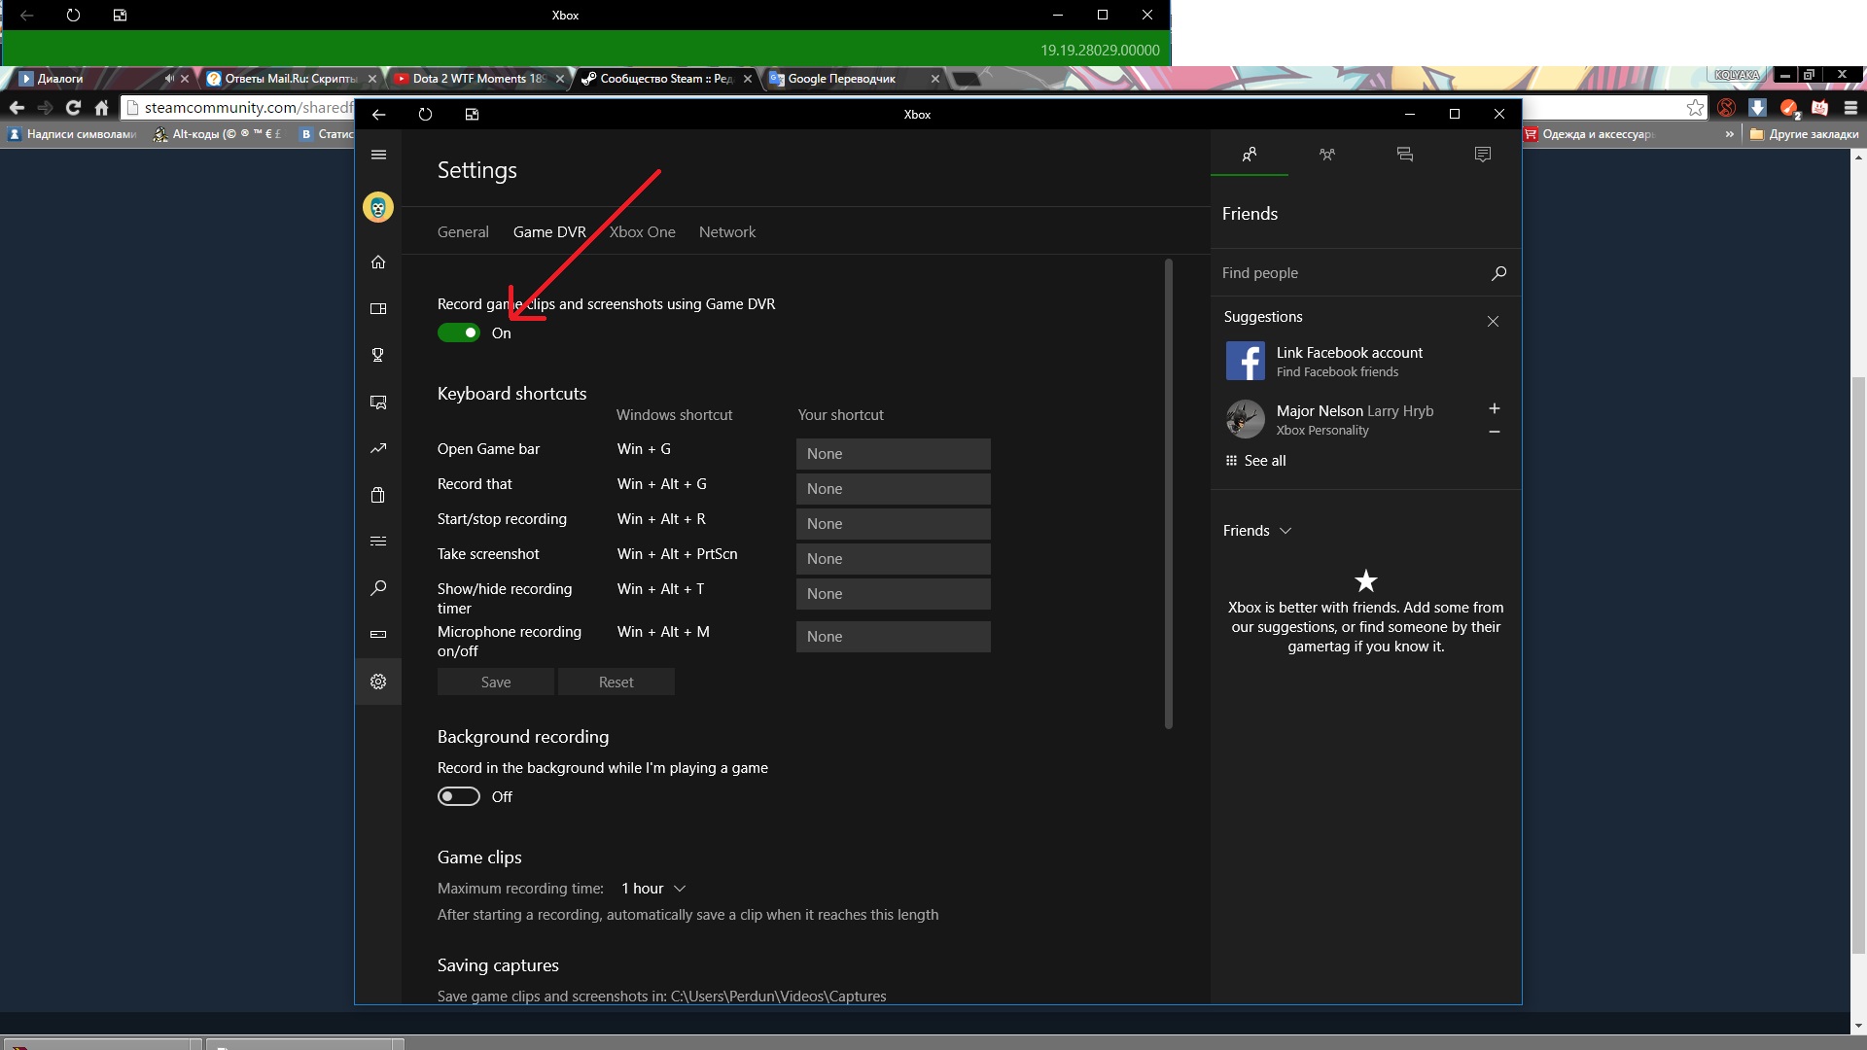This screenshot has height=1050, width=1867.
Task: Select Friends panel icon tab
Action: [x=1250, y=154]
